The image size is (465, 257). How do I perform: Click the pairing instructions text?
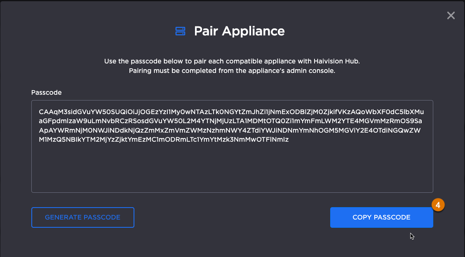click(x=232, y=66)
